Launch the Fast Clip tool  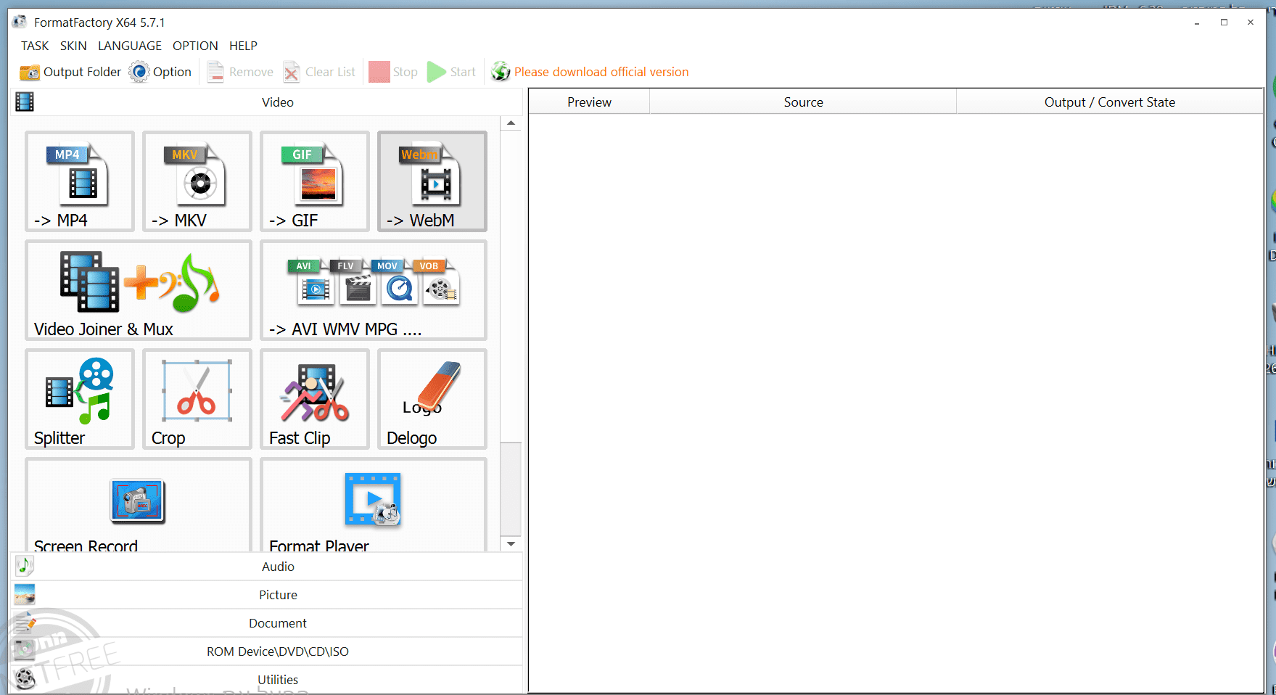[x=315, y=399]
